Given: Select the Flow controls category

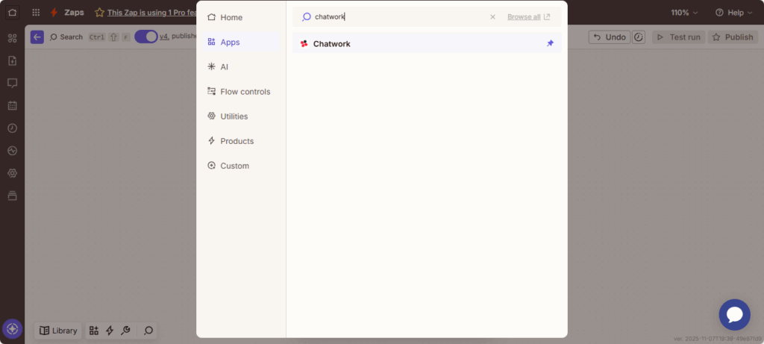Looking at the screenshot, I should [245, 92].
